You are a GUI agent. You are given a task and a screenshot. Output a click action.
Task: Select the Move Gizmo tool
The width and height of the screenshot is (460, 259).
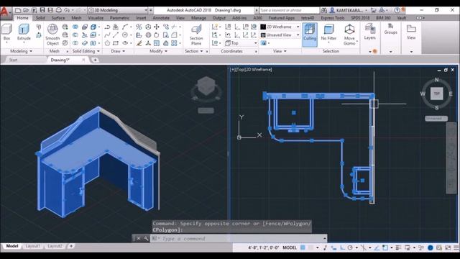click(349, 35)
